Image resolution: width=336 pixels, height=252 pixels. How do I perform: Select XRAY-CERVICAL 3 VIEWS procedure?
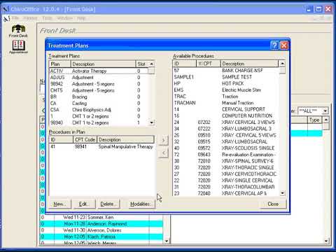[226, 122]
